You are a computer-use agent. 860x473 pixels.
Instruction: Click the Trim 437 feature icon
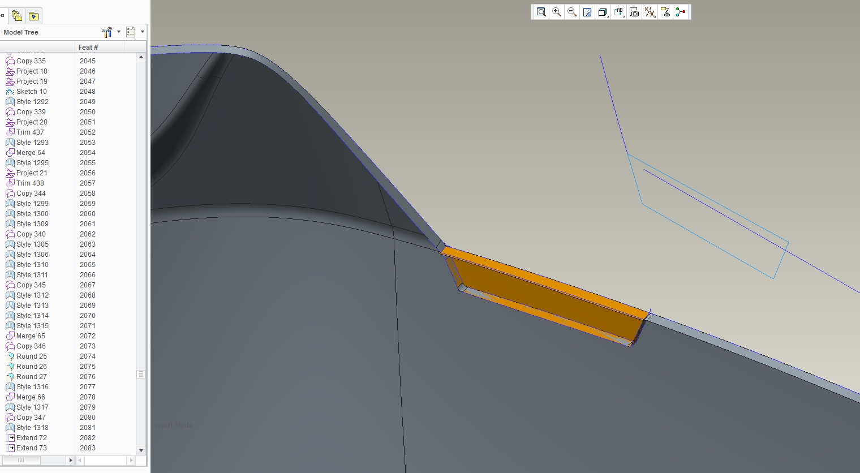10,132
